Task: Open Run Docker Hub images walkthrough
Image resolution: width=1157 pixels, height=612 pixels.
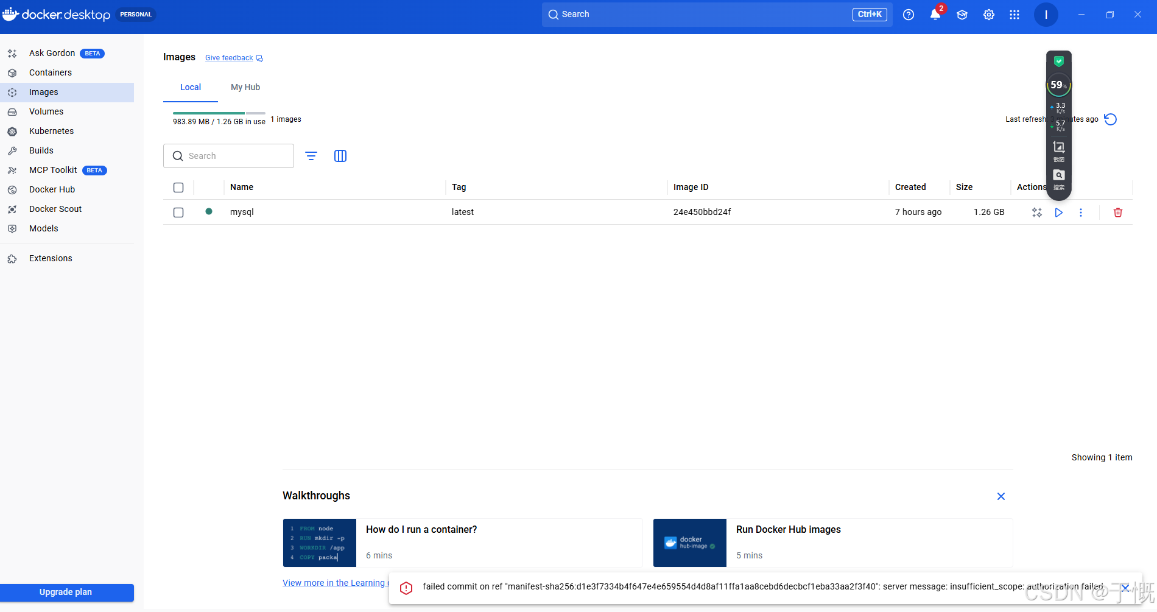Action: pyautogui.click(x=833, y=543)
